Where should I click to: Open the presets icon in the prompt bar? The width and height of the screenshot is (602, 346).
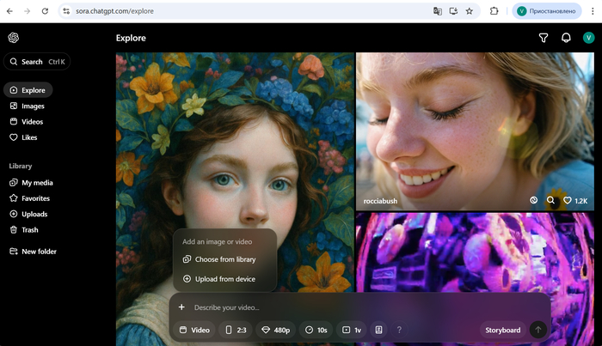click(379, 330)
